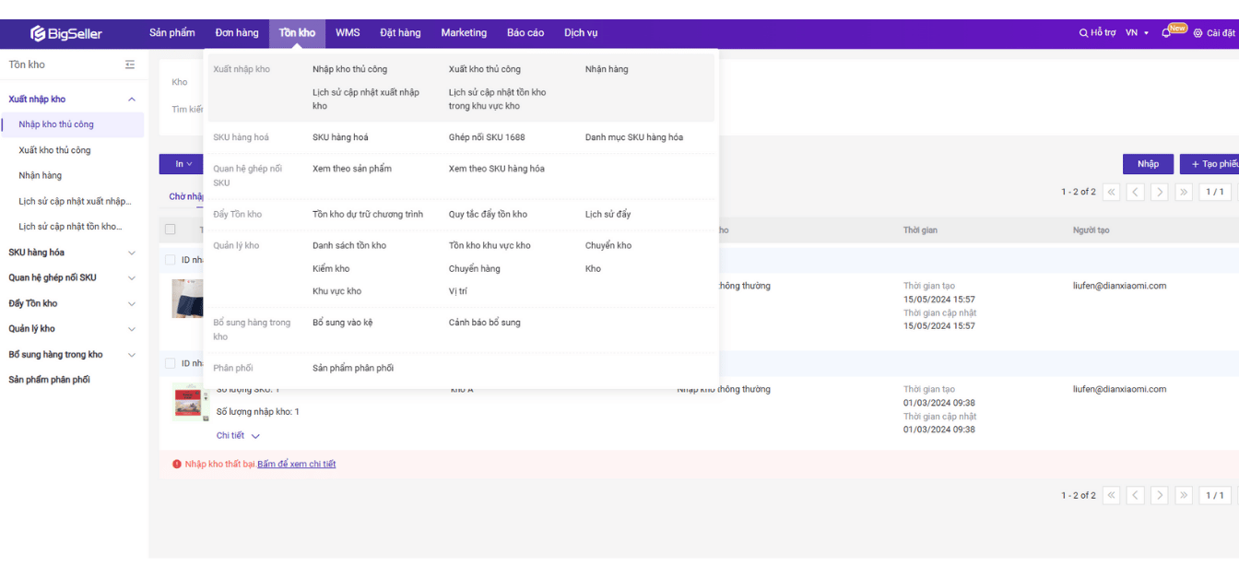This screenshot has height=577, width=1239.
Task: Open the VN language dropdown
Action: pos(1138,33)
